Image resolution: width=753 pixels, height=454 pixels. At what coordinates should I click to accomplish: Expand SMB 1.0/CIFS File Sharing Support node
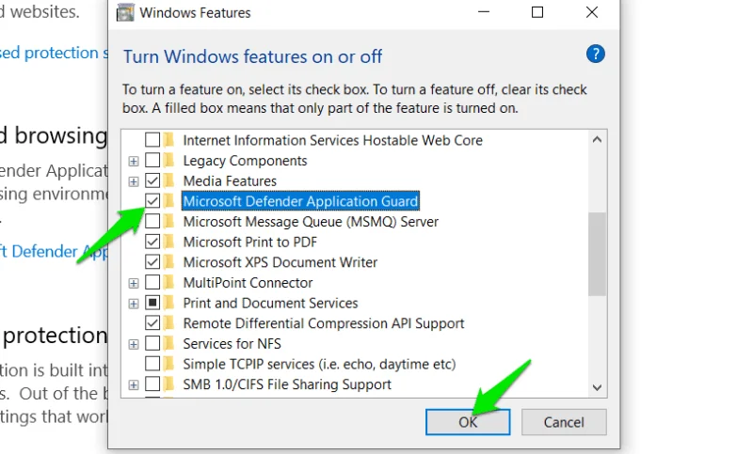(134, 385)
